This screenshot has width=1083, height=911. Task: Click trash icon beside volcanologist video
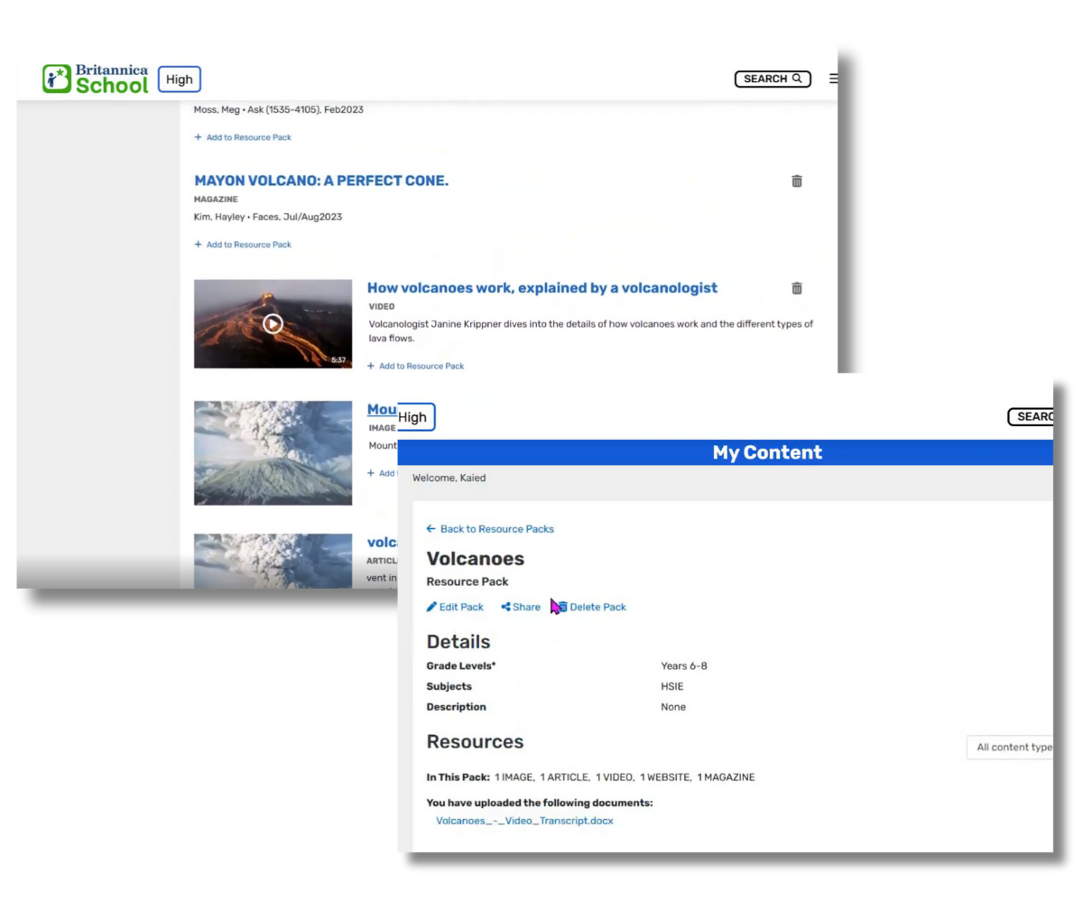coord(797,289)
